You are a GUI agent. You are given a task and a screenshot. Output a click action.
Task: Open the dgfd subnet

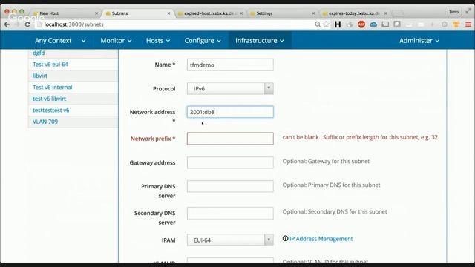39,53
